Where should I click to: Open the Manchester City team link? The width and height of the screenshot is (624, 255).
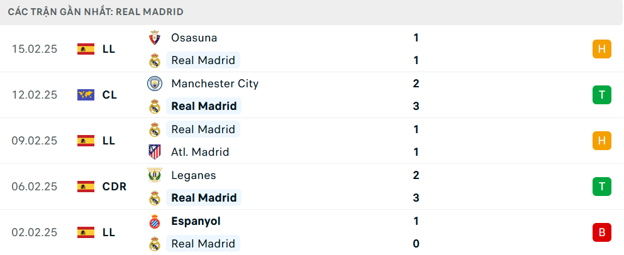tap(214, 84)
